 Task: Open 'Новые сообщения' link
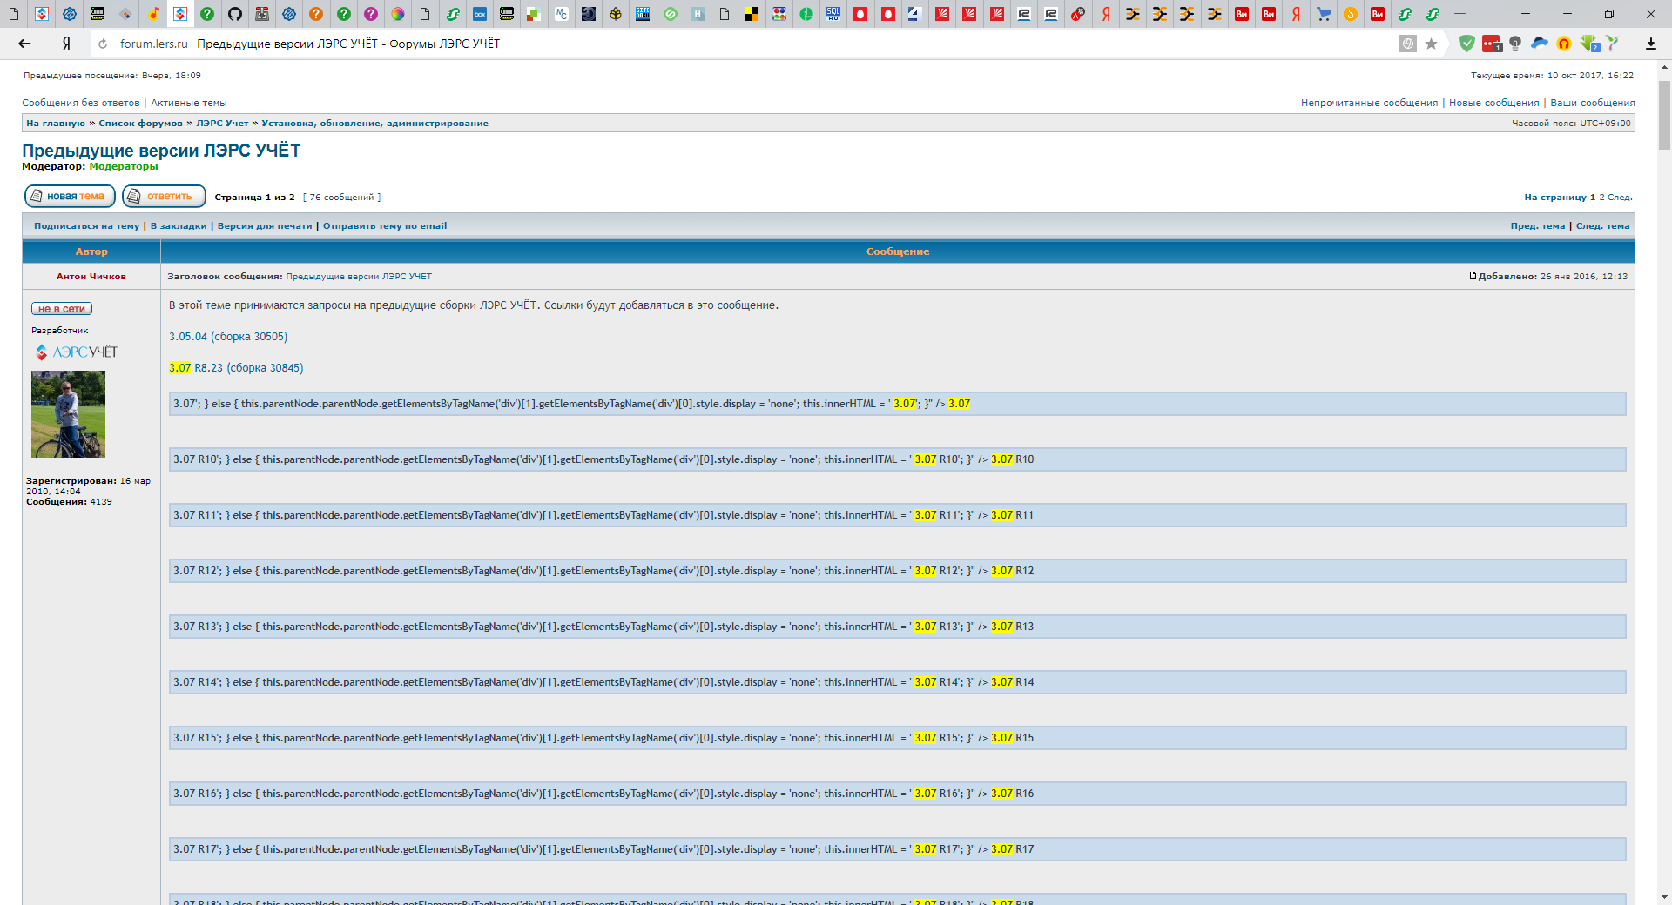[1493, 103]
